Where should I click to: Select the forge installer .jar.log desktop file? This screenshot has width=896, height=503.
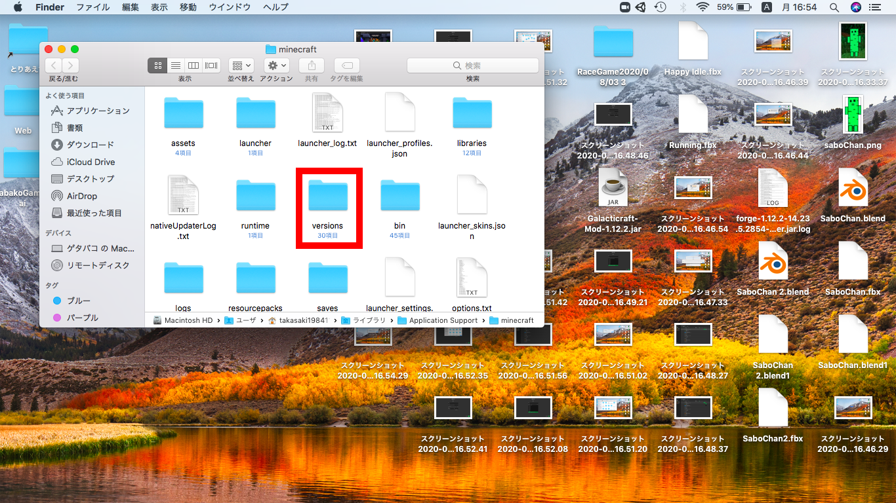(773, 188)
